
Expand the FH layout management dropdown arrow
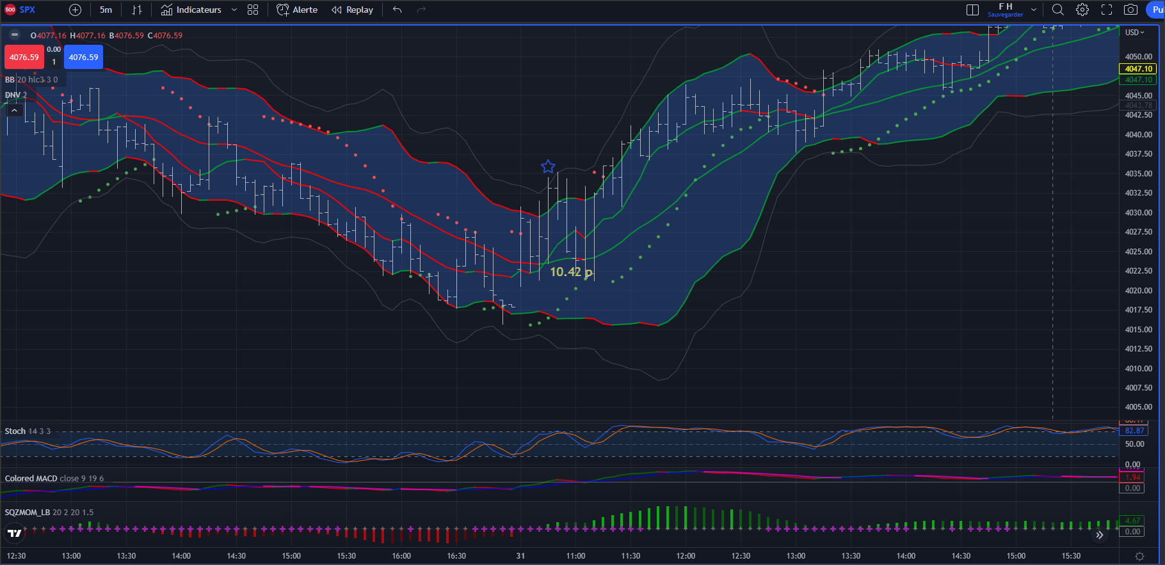[1034, 10]
